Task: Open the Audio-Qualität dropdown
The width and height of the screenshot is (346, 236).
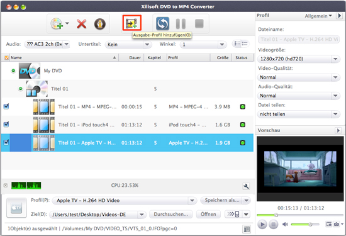Action: click(299, 96)
